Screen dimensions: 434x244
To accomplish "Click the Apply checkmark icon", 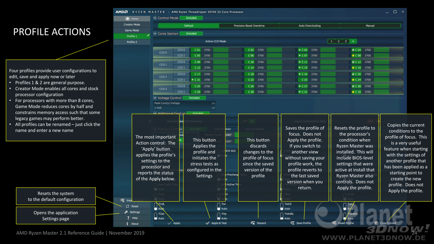I will click(169, 223).
